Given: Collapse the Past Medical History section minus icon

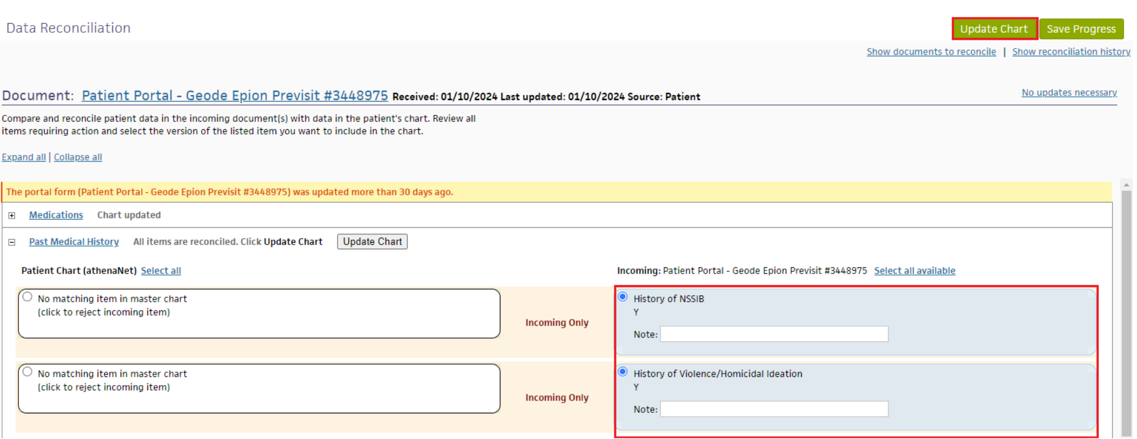Looking at the screenshot, I should (x=12, y=242).
